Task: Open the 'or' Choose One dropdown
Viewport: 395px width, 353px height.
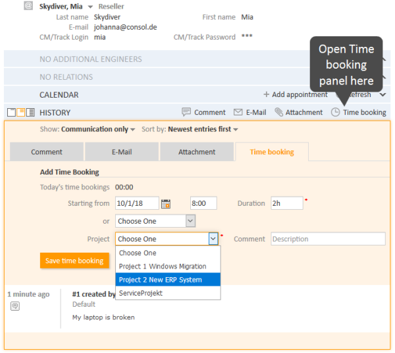Action: (x=155, y=221)
